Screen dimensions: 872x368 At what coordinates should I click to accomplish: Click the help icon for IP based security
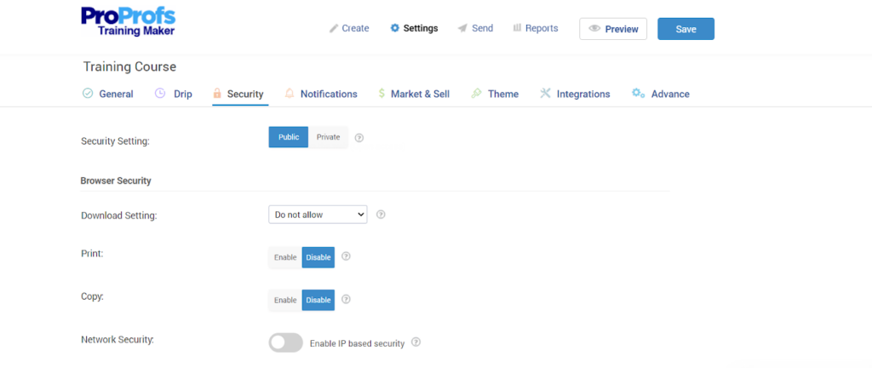click(416, 342)
